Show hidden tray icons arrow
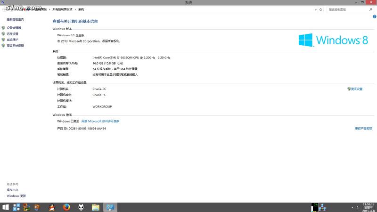 352,207
